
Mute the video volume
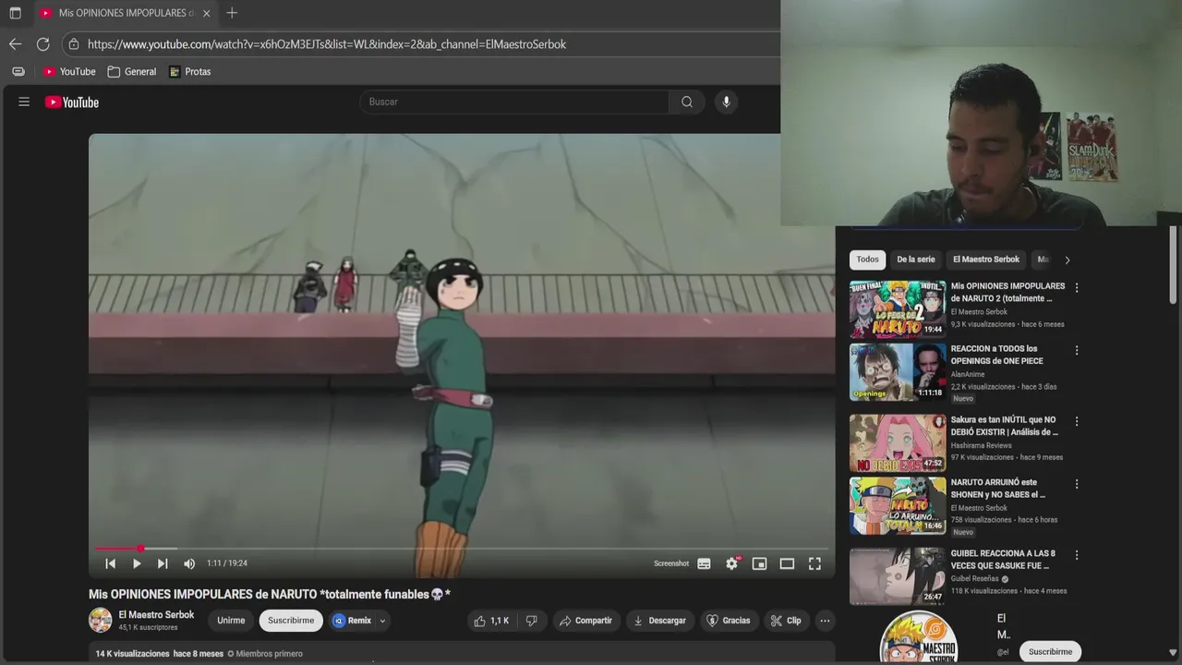tap(189, 563)
